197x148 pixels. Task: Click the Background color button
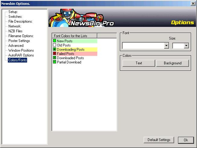pos(173,63)
